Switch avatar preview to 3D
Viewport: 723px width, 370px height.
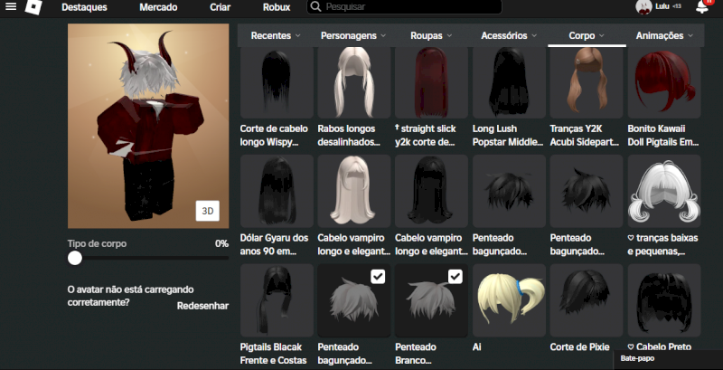(208, 211)
